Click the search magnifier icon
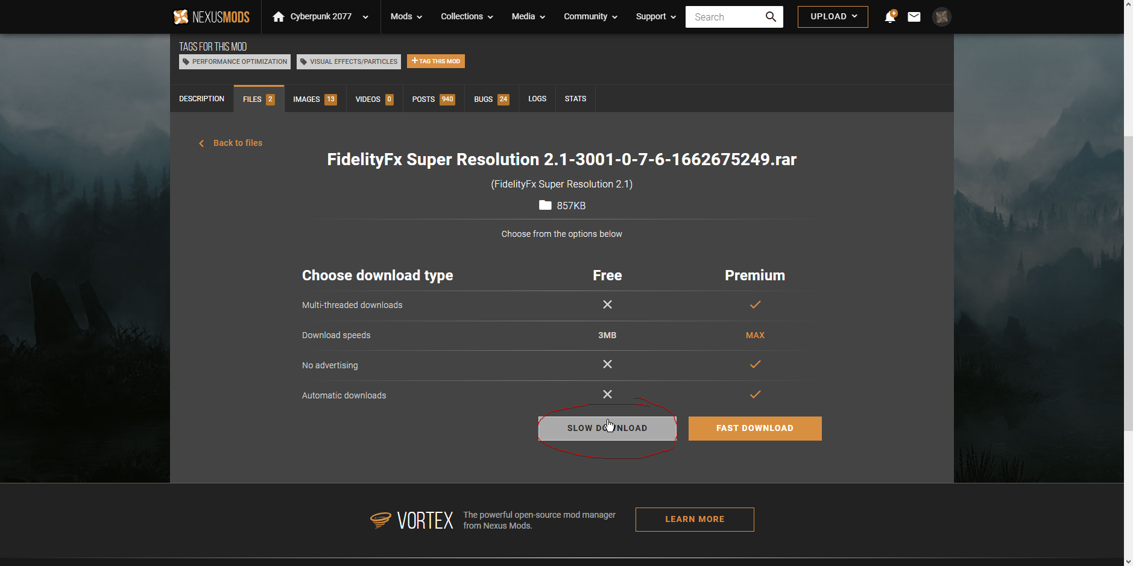 [x=771, y=17]
